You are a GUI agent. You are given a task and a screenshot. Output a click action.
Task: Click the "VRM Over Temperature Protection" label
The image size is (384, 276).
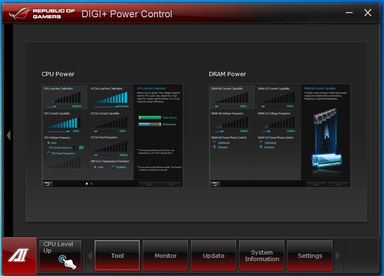[x=110, y=161]
